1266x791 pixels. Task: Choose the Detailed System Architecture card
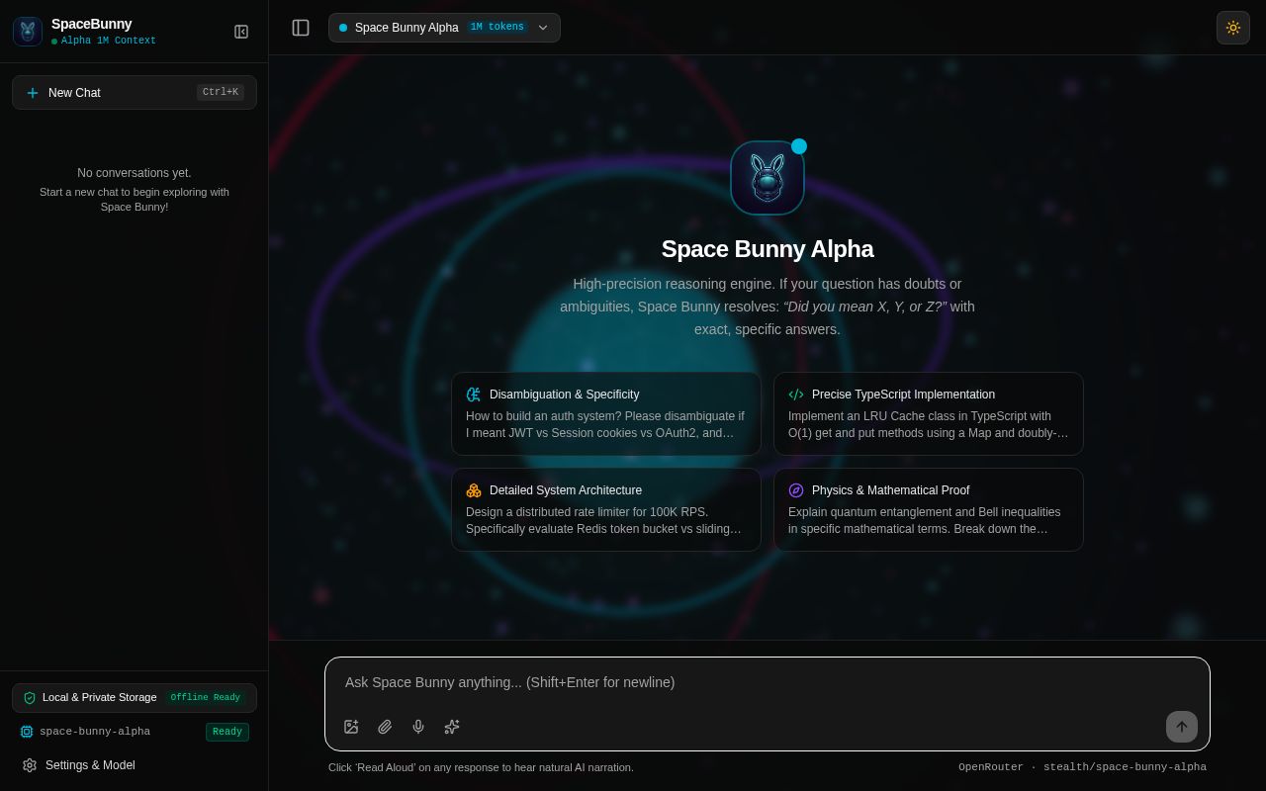[x=606, y=509]
